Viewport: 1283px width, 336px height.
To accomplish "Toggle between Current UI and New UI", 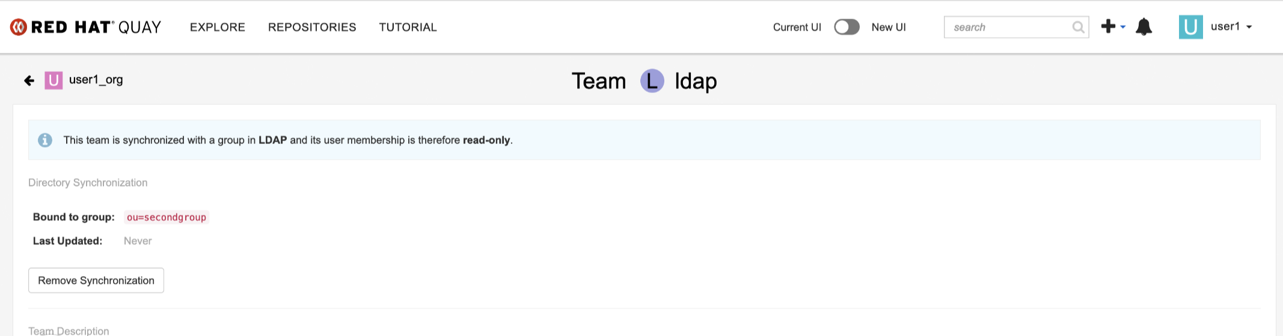I will click(x=847, y=27).
